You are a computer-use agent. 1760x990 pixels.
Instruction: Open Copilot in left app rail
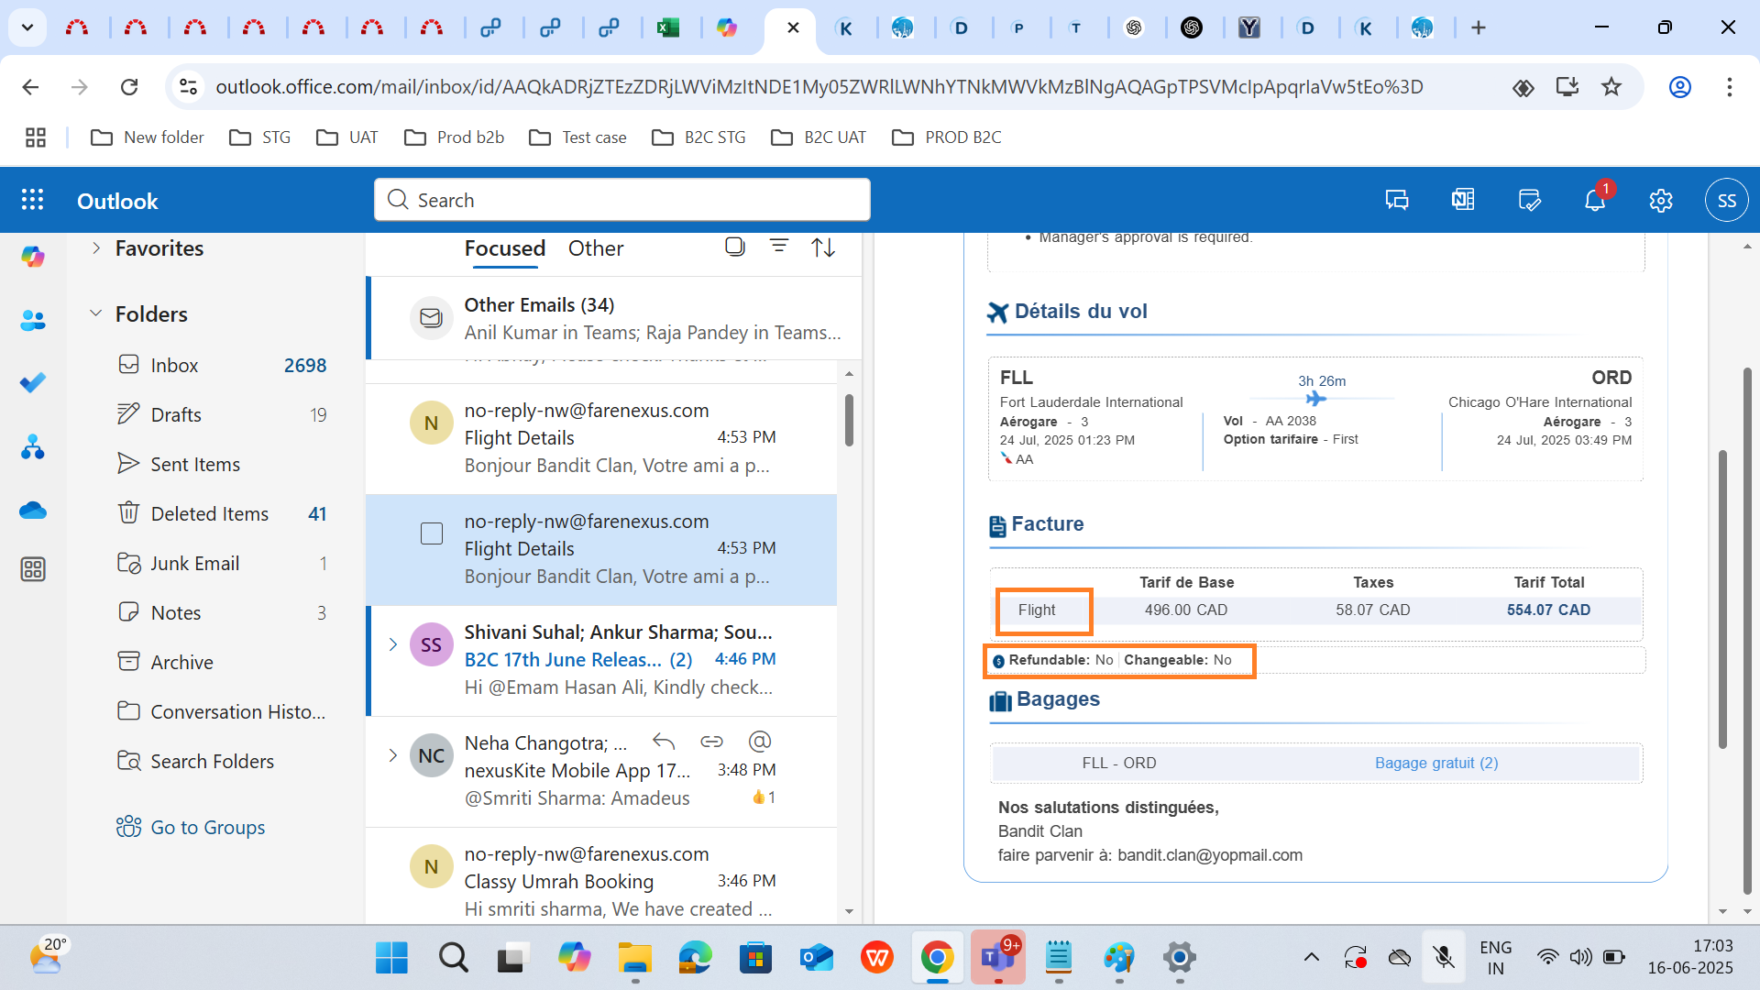click(x=33, y=257)
